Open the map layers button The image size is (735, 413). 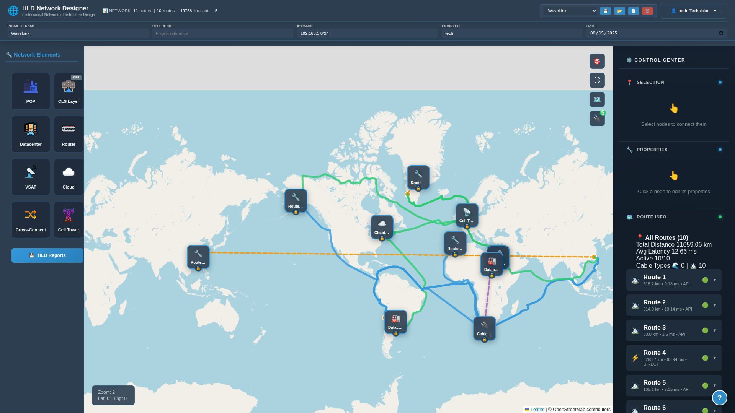click(597, 99)
